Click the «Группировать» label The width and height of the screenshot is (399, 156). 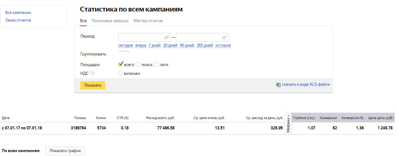(93, 54)
